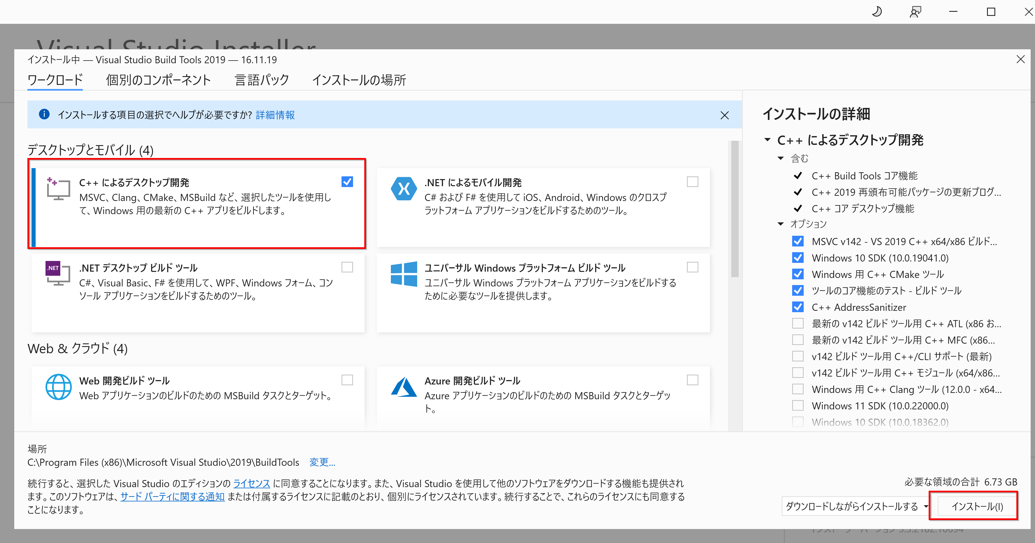The height and width of the screenshot is (543, 1035).
Task: Open the 詳細情報 help link
Action: point(275,115)
